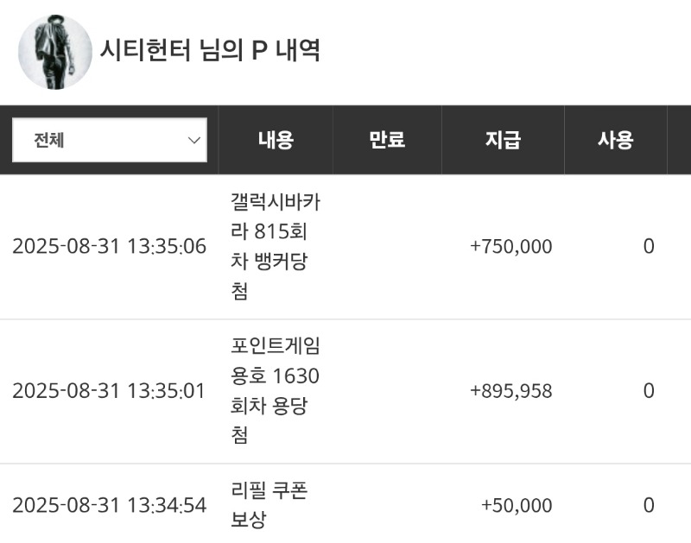
Task: Click the 사용 value 0 in 용당첨 row
Action: pos(649,390)
